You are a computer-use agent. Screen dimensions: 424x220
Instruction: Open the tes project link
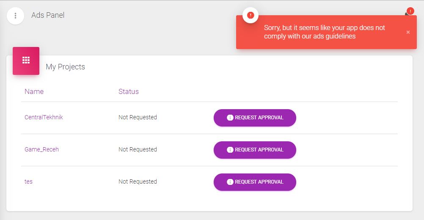tap(28, 181)
